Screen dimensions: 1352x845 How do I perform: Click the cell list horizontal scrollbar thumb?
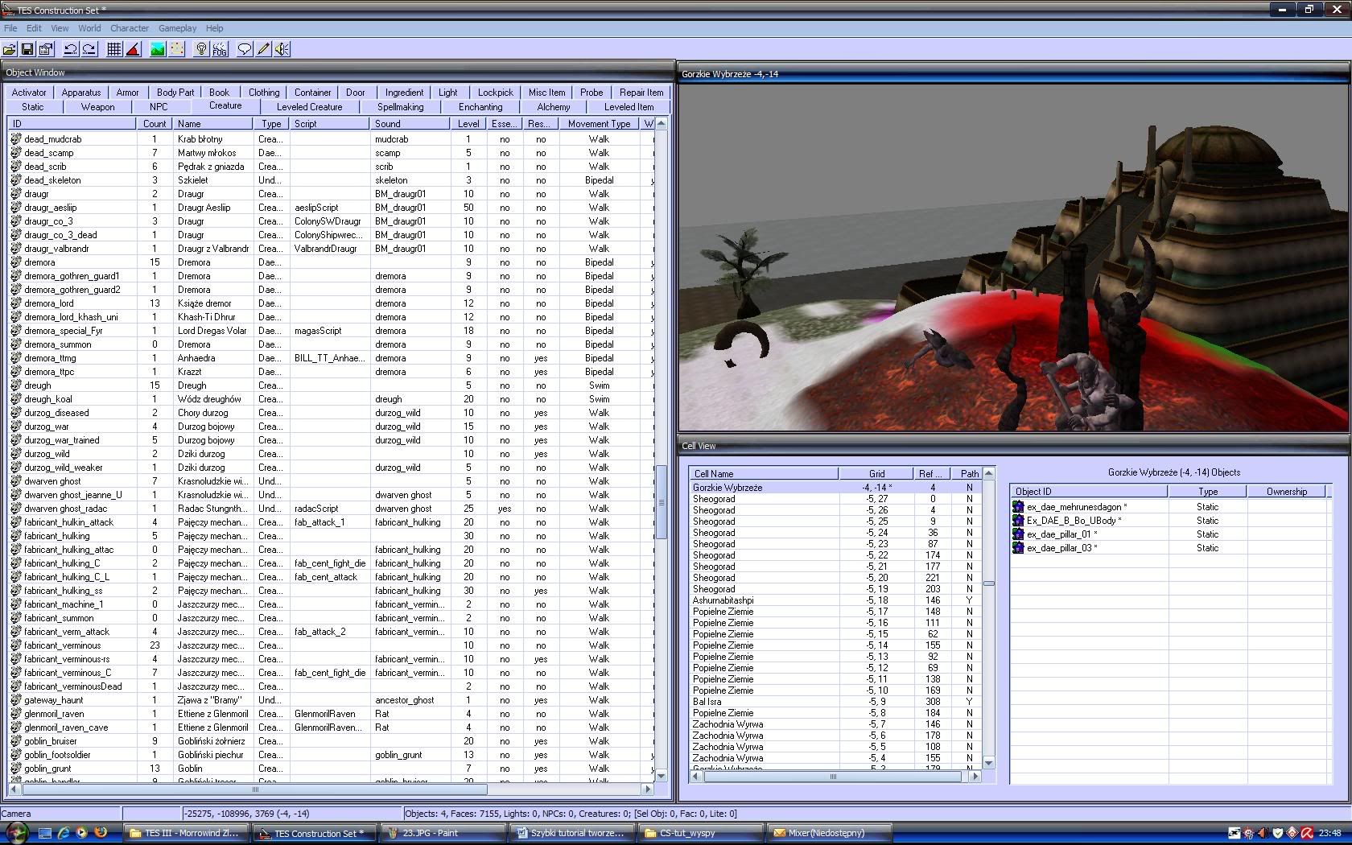click(x=833, y=777)
